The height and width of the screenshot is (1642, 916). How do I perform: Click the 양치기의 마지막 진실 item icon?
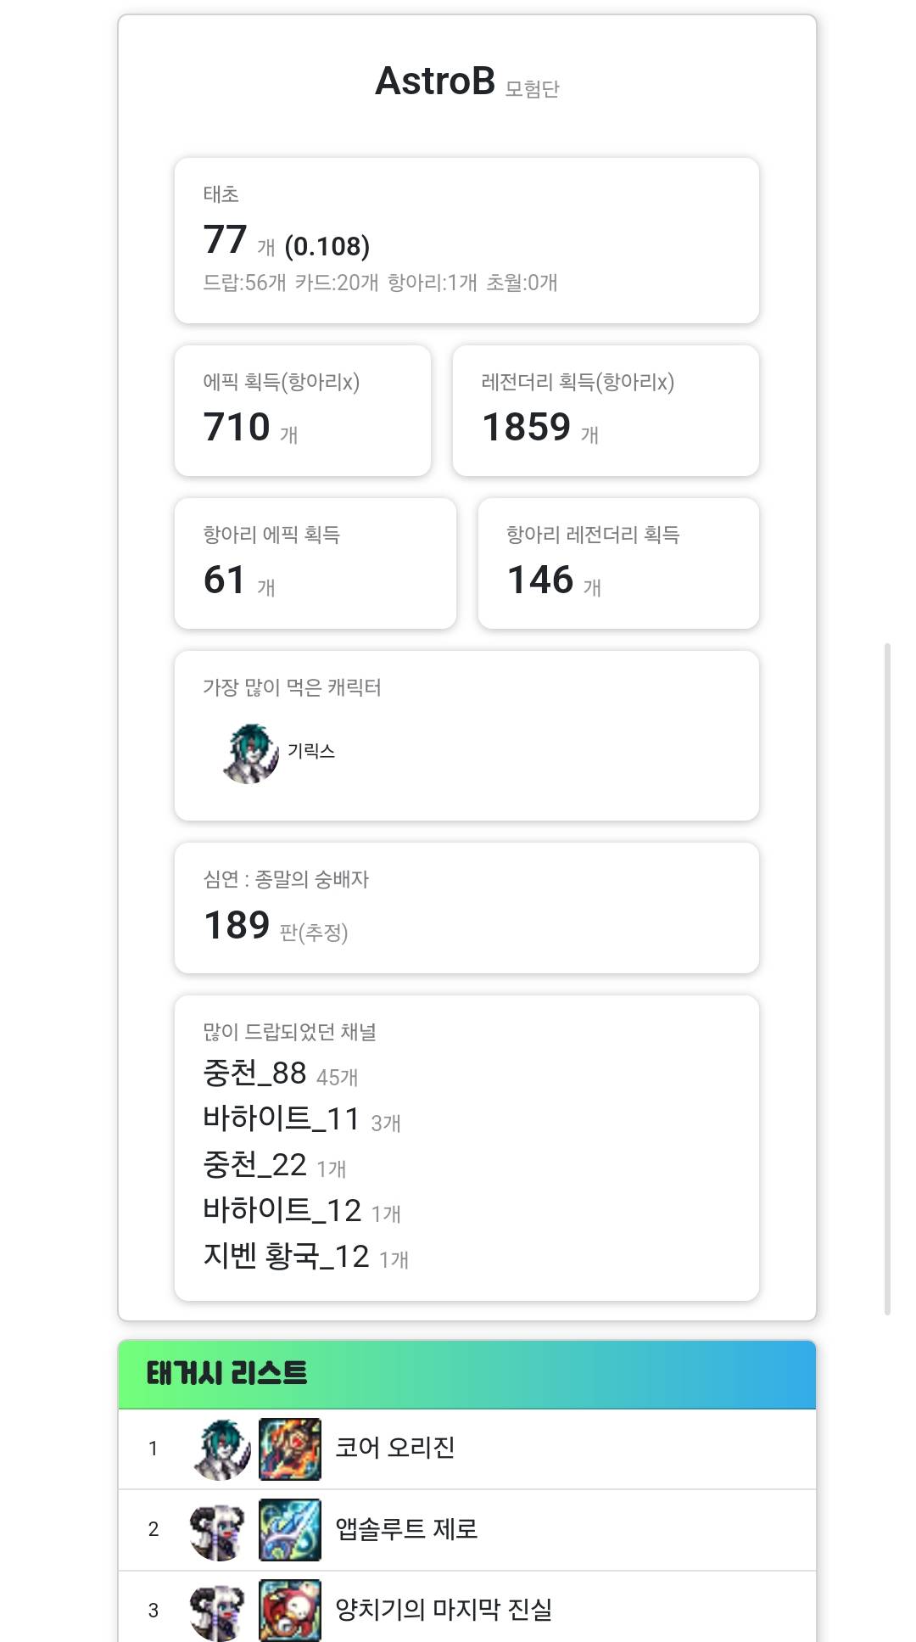[x=290, y=1610]
